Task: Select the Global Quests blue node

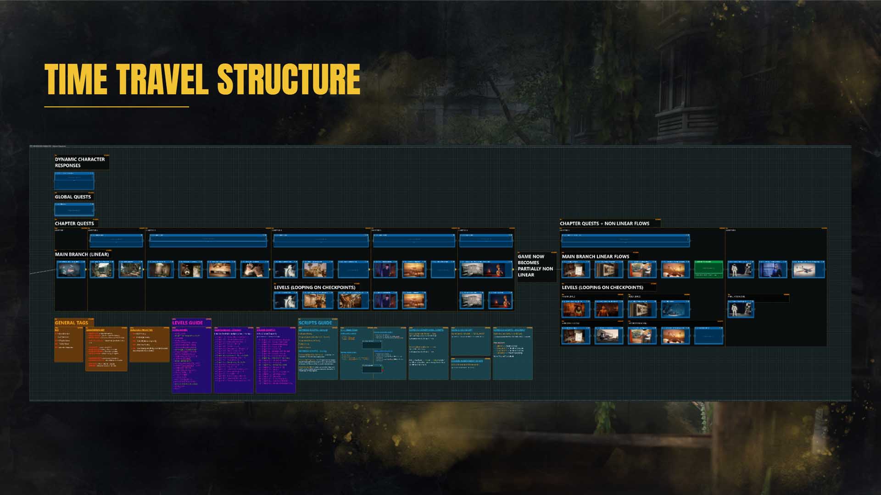Action: point(74,209)
